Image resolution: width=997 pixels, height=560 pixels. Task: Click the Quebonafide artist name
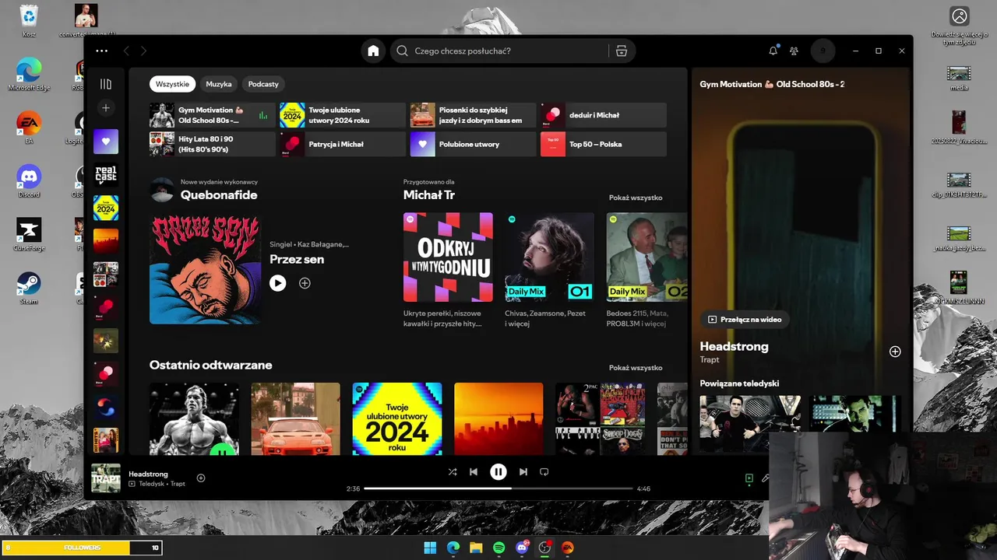click(x=219, y=195)
